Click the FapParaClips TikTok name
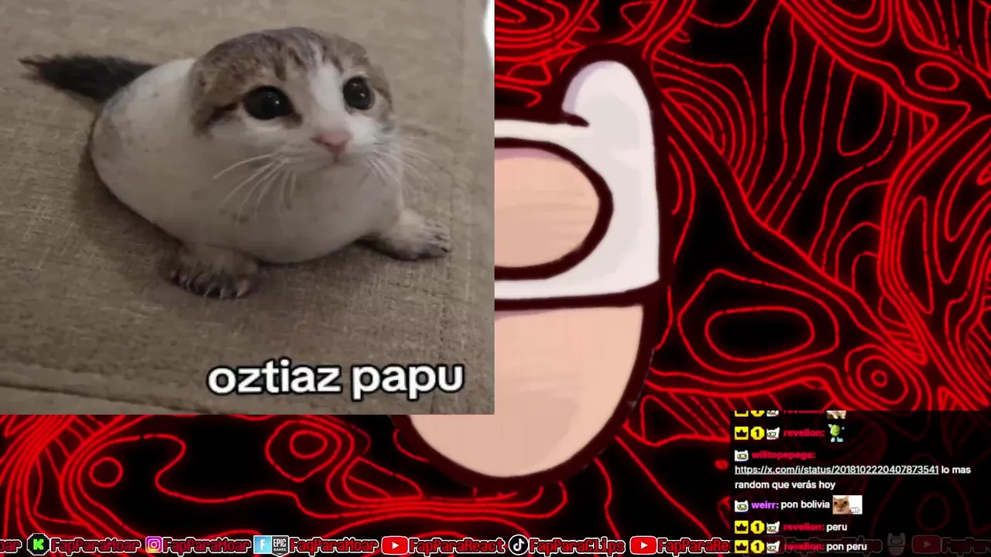 [x=578, y=546]
